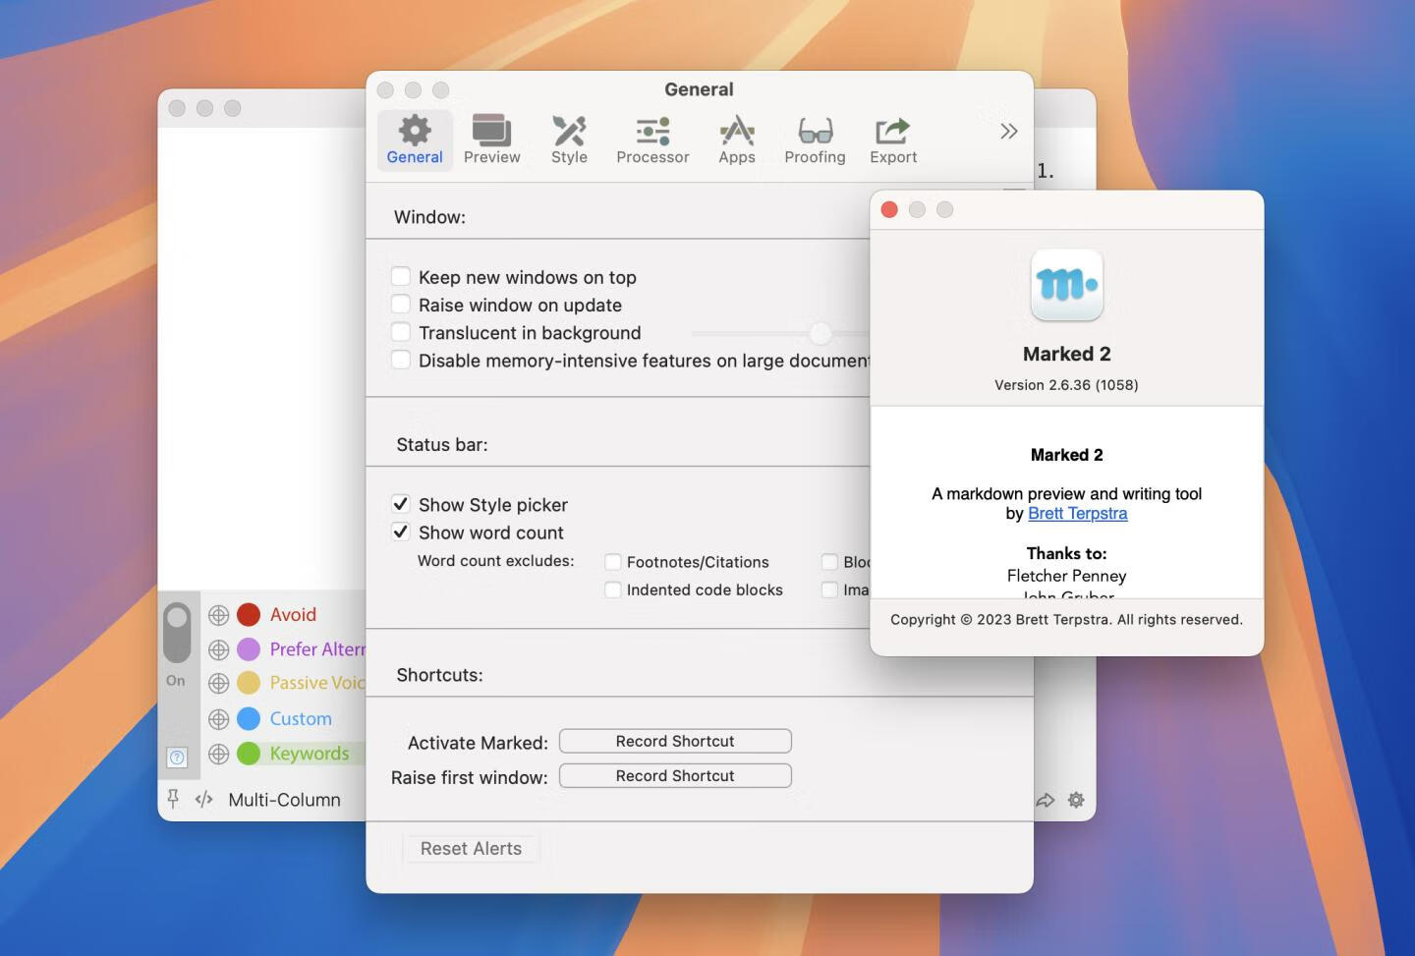This screenshot has height=956, width=1415.
Task: Toggle the keyword highlighting On switch
Action: (178, 633)
